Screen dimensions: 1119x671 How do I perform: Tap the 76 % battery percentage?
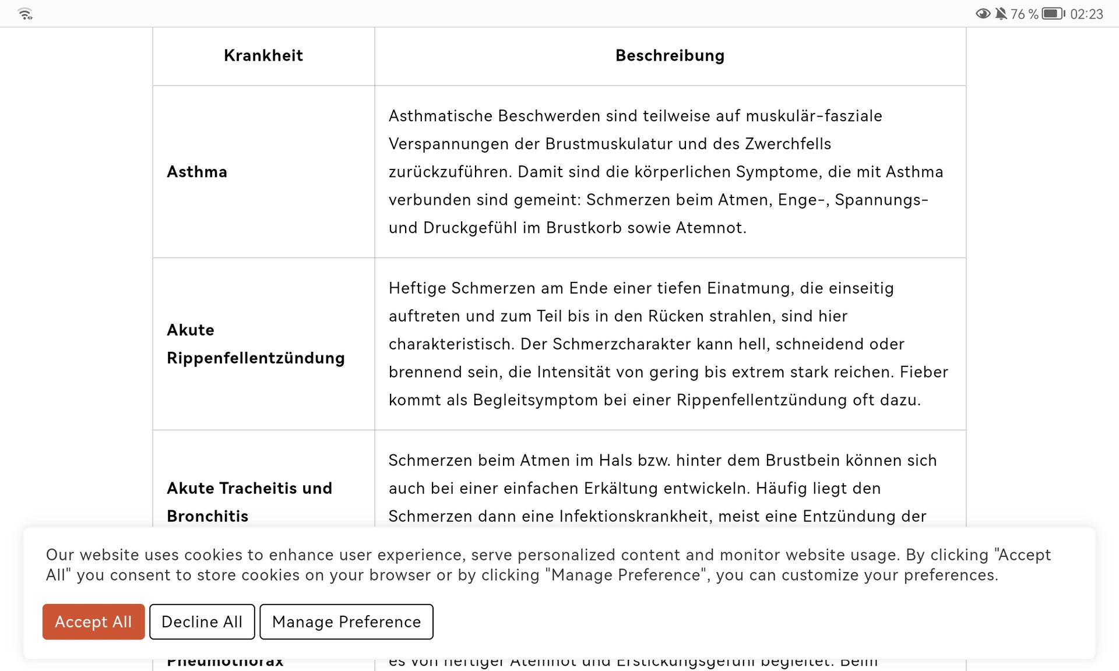coord(1024,14)
